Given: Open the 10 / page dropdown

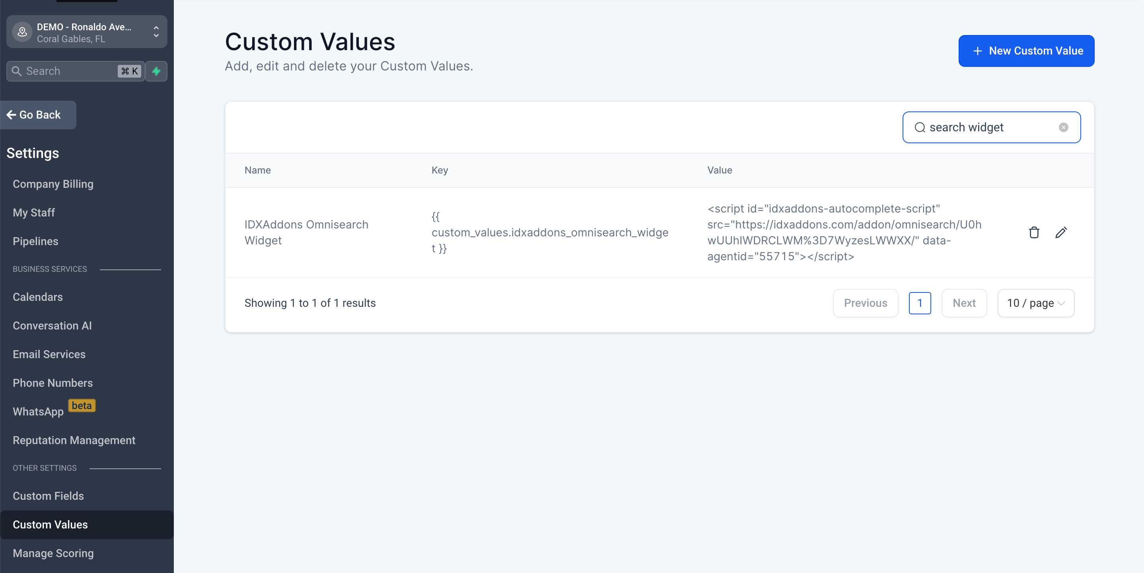Looking at the screenshot, I should (1036, 303).
